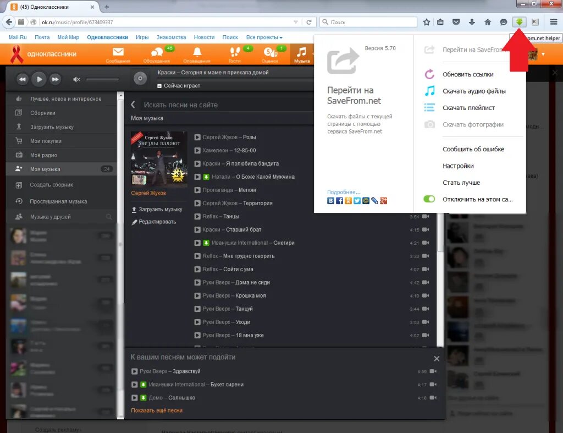Open a new browser tab
Image resolution: width=563 pixels, height=433 pixels.
click(x=107, y=7)
